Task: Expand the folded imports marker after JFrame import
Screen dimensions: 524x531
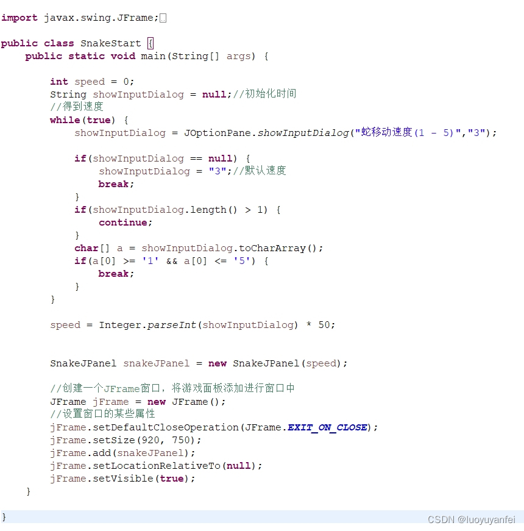Action: tap(163, 18)
